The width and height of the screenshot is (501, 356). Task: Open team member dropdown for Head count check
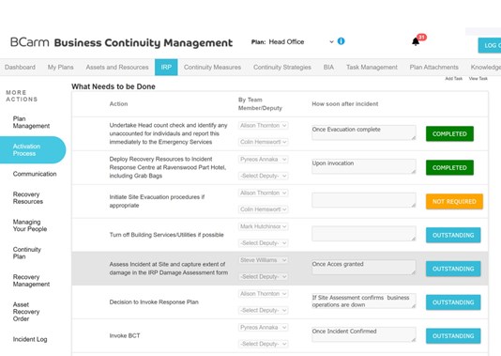[x=264, y=125]
